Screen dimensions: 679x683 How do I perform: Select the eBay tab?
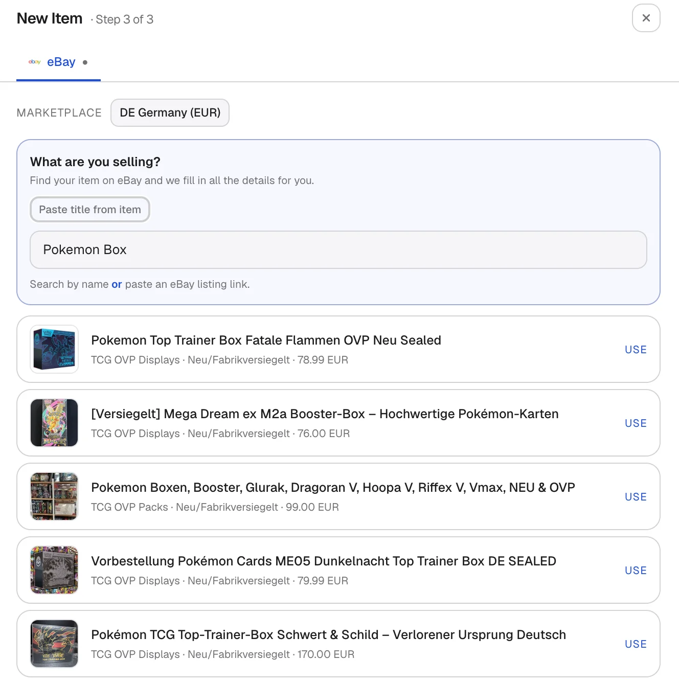coord(58,62)
